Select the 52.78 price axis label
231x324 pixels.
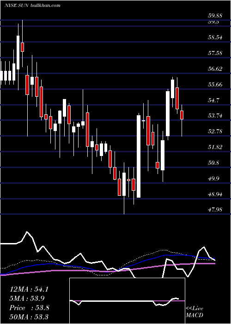[x=215, y=131]
